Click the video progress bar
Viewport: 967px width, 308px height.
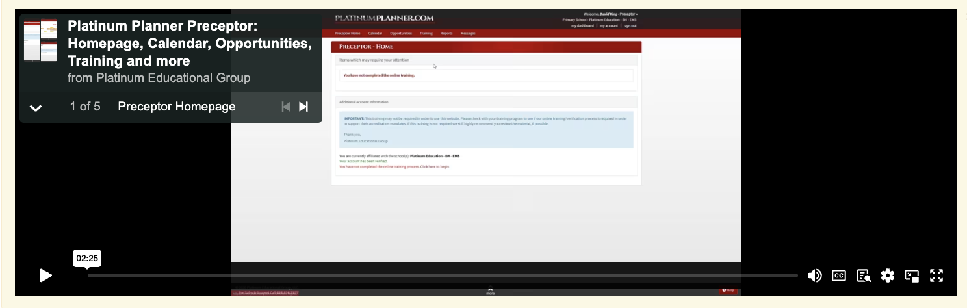coord(443,276)
